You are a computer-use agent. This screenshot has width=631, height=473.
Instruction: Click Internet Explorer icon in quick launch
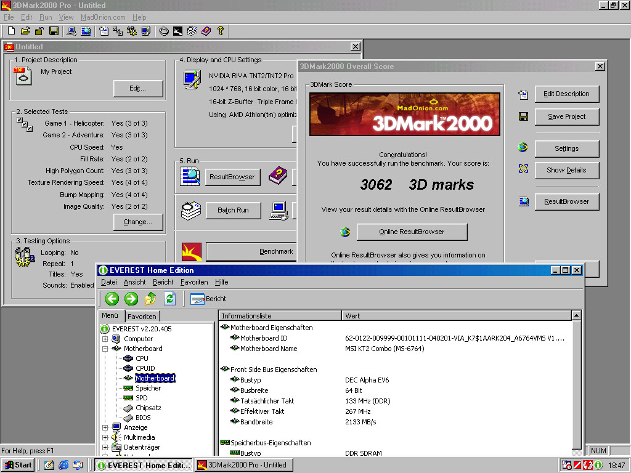63,465
